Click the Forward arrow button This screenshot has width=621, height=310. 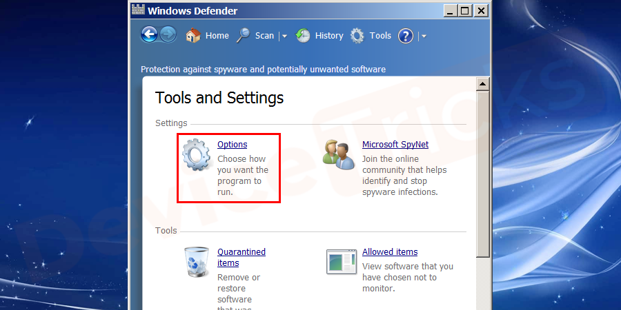click(168, 35)
